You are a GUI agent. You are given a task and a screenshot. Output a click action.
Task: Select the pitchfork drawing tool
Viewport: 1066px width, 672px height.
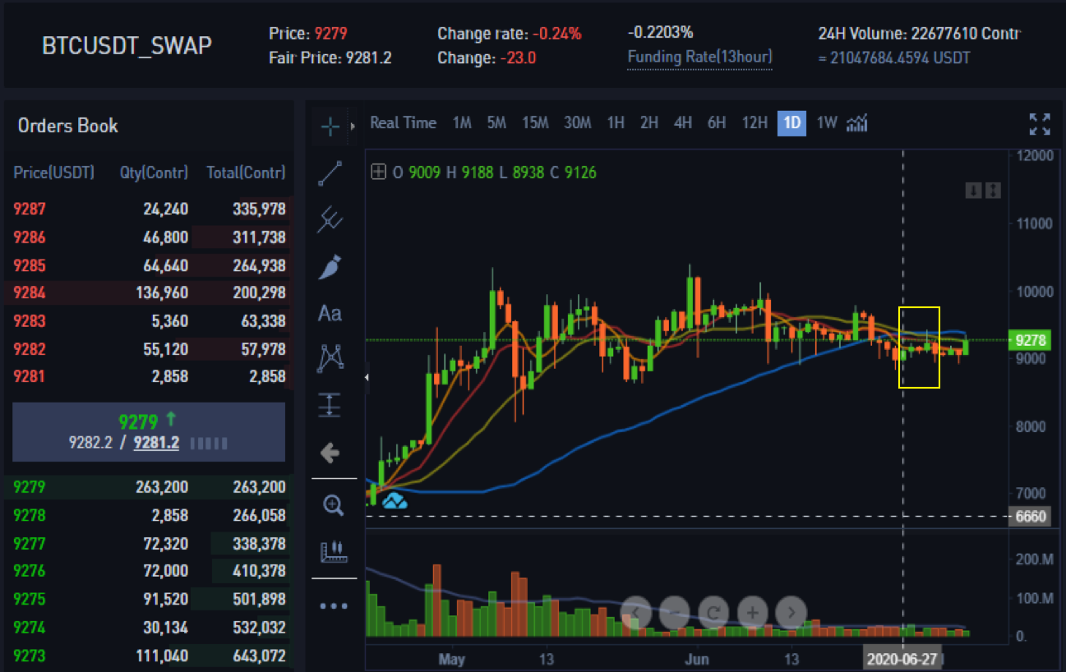(x=330, y=219)
